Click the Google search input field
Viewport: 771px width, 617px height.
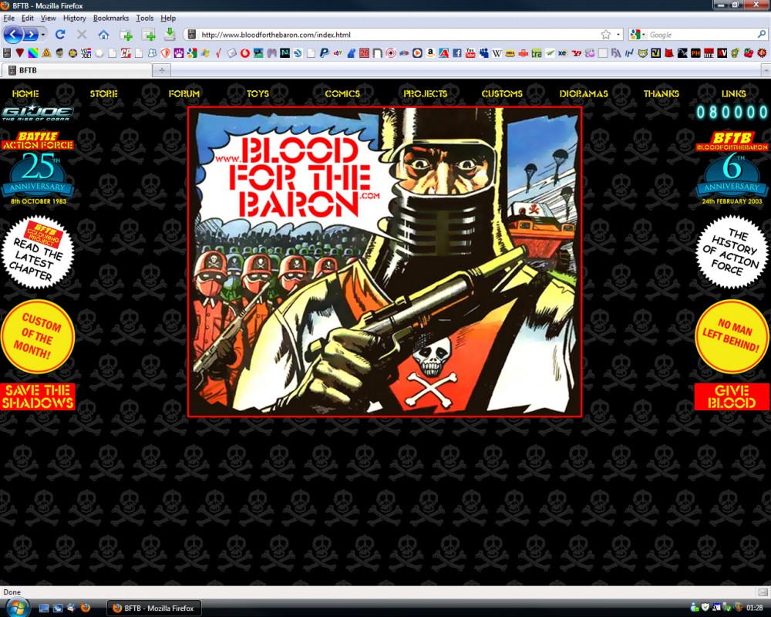[x=702, y=35]
